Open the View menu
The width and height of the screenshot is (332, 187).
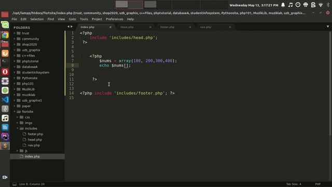[61, 19]
